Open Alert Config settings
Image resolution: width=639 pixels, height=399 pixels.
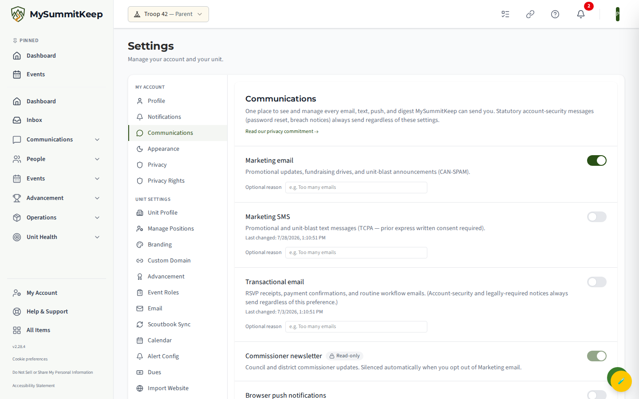[x=178, y=356]
